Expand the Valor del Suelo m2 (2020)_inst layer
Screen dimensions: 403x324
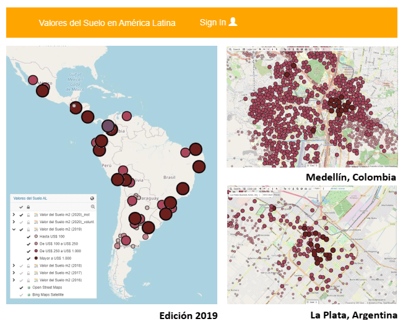14,214
